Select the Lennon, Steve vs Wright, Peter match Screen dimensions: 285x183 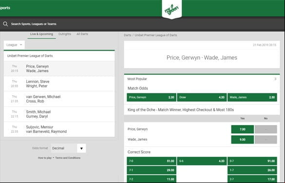coord(59,84)
